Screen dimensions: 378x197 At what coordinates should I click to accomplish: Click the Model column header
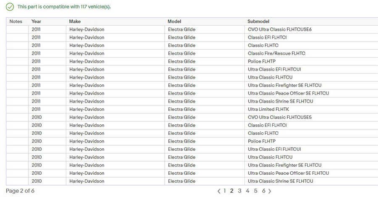[x=174, y=21]
